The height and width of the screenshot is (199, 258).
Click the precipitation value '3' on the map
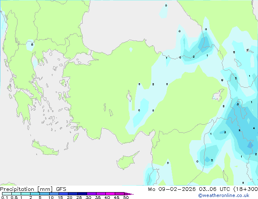point(238,104)
